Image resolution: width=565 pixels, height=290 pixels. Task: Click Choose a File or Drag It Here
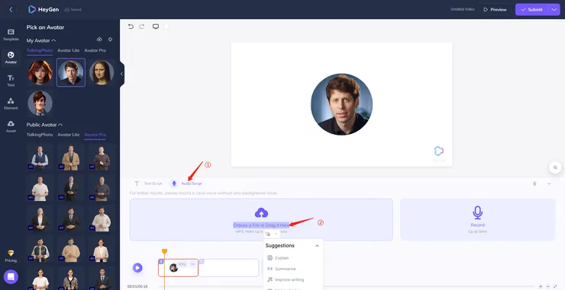click(261, 225)
